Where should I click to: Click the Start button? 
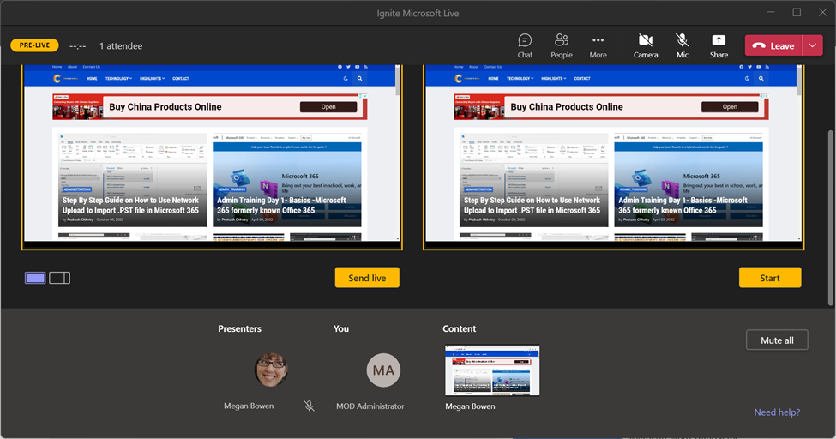[x=770, y=278]
